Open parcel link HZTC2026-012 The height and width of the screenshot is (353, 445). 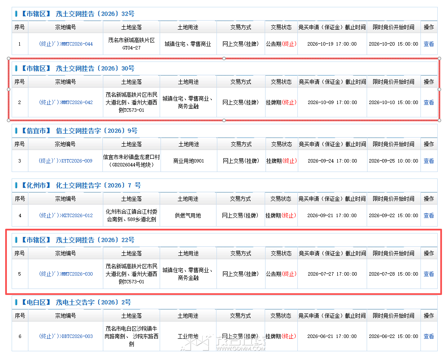(x=66, y=215)
